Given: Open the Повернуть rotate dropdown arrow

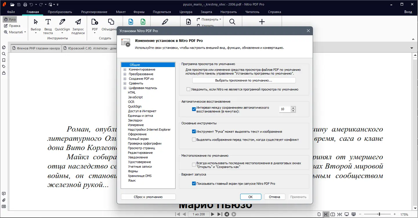Looking at the screenshot, I should click(x=220, y=19).
